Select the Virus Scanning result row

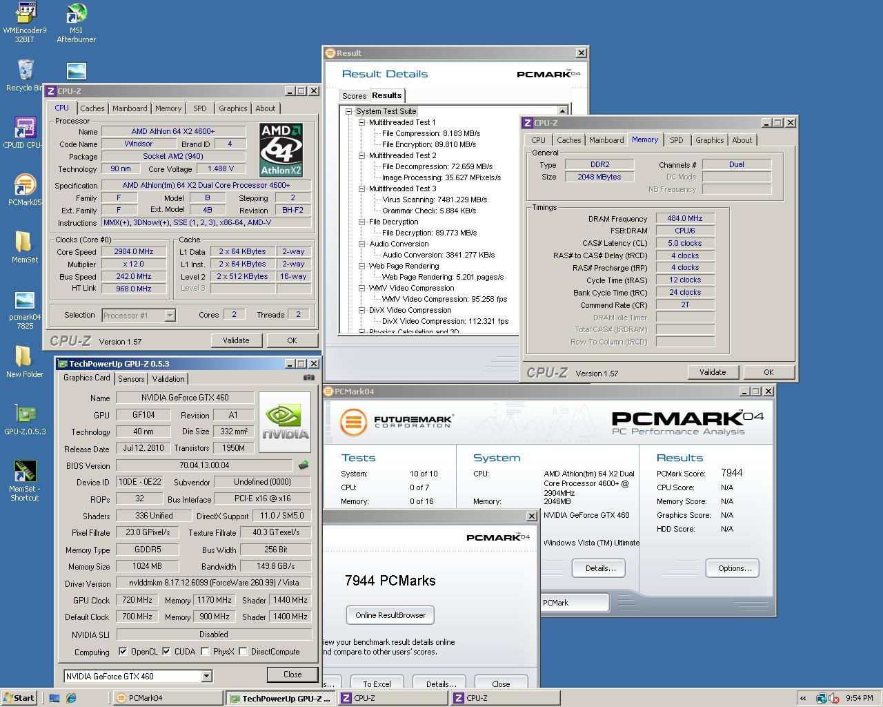[x=435, y=200]
